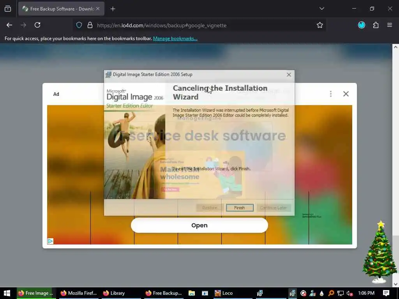Go back to the previous page
The width and height of the screenshot is (399, 299).
click(x=9, y=25)
